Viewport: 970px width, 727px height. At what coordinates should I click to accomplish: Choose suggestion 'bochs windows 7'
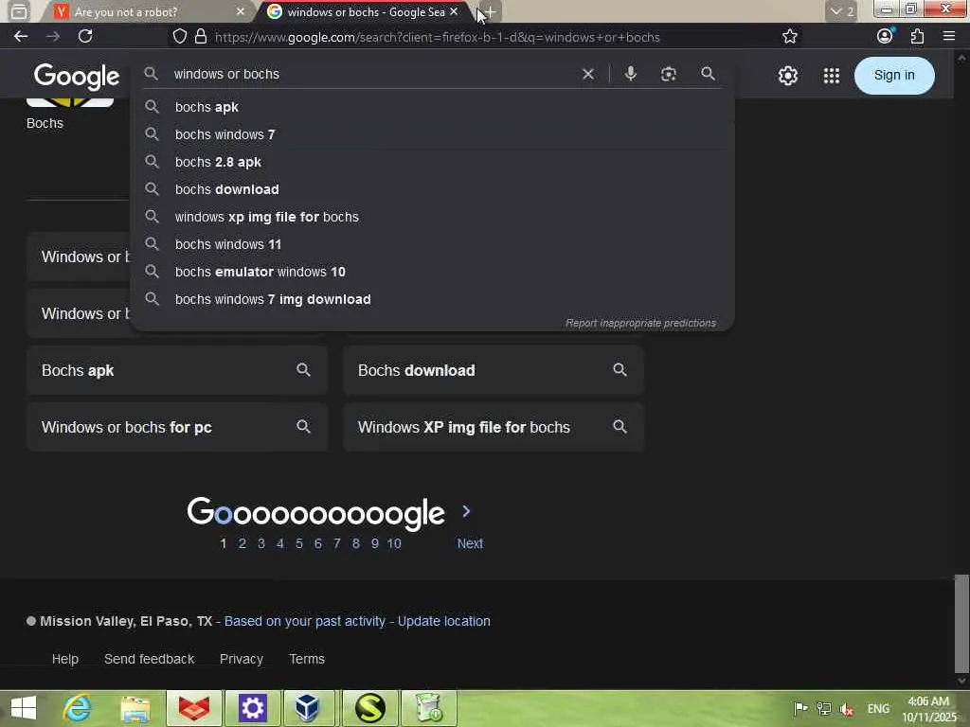(432, 134)
